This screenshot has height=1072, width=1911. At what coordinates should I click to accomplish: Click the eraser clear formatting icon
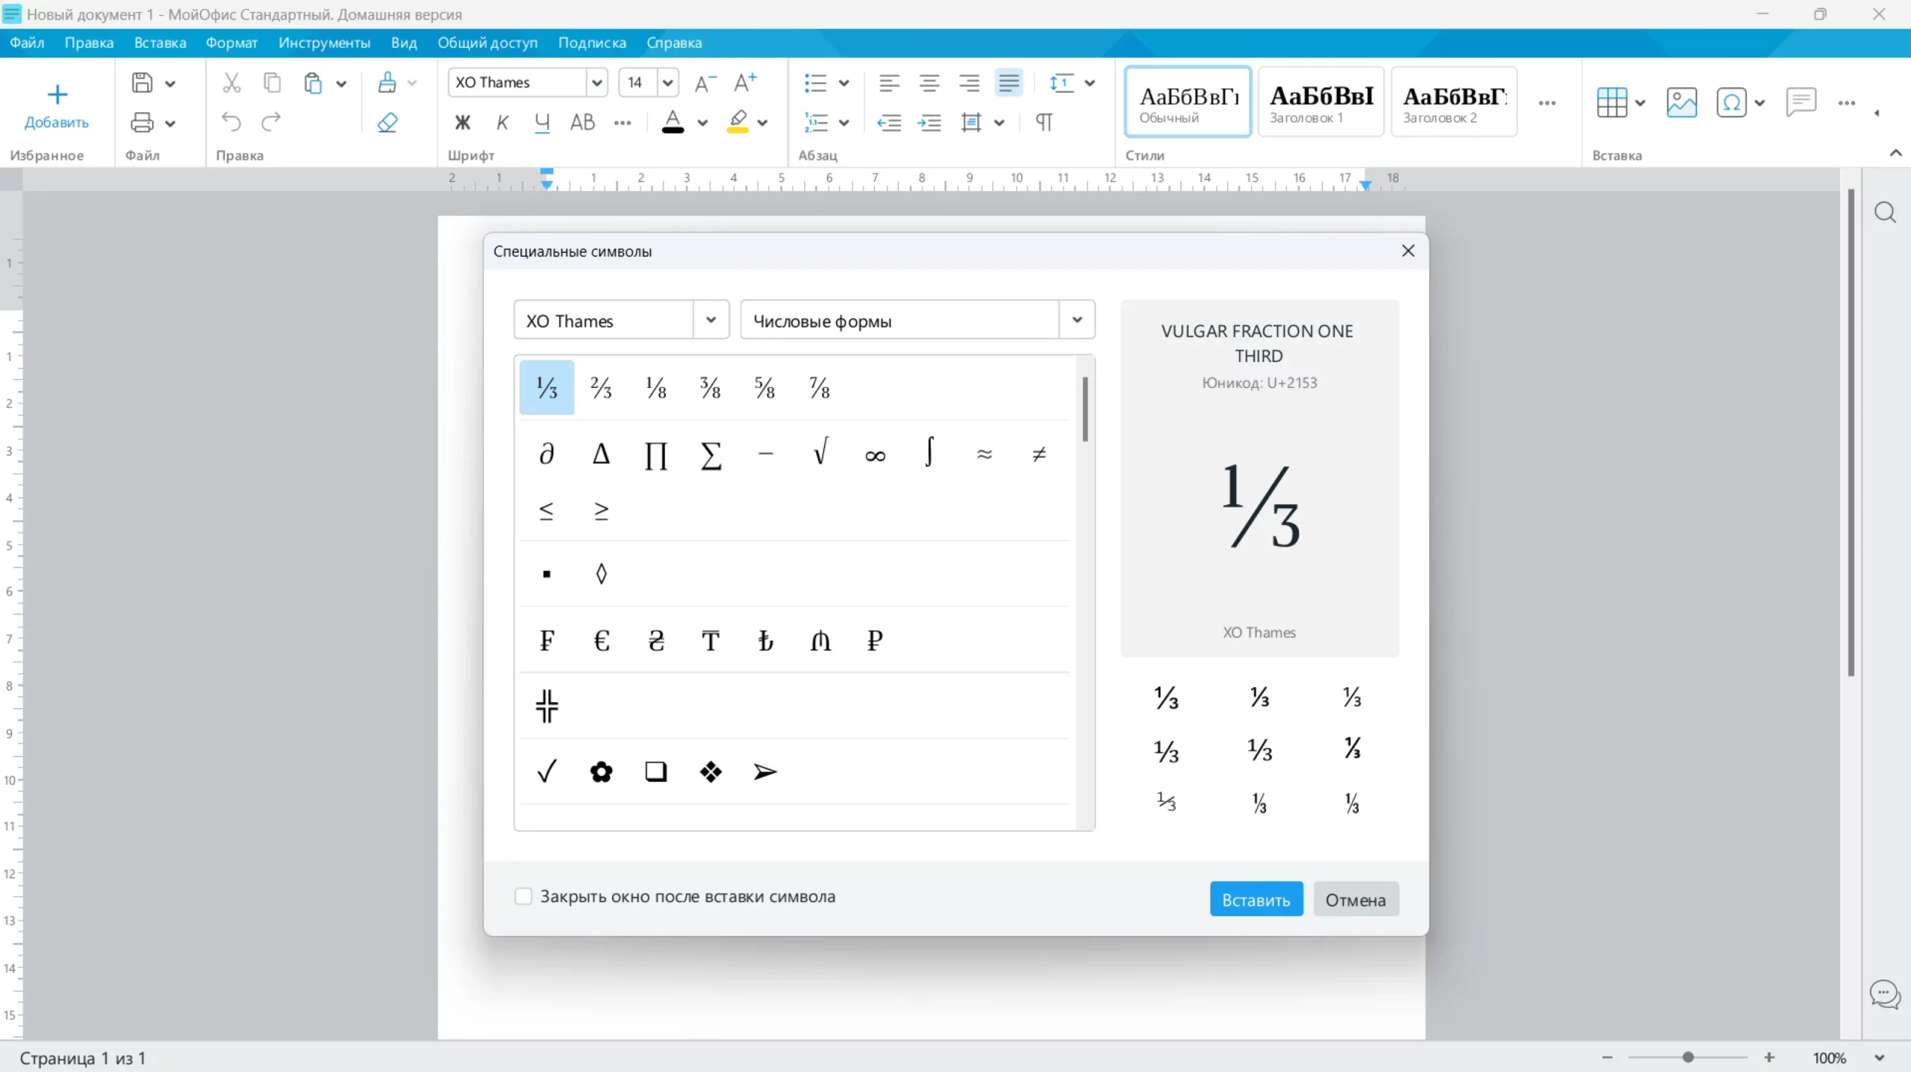[x=387, y=122]
